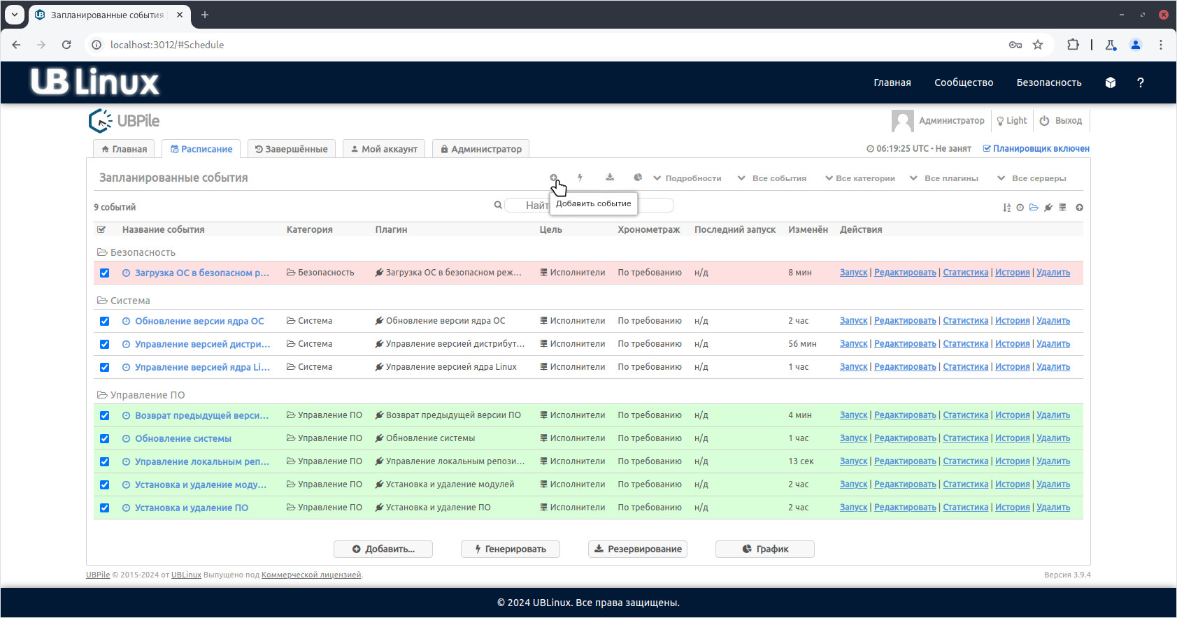This screenshot has width=1177, height=618.
Task: Open 'Безопасность' in the top navigation
Action: (x=1049, y=82)
